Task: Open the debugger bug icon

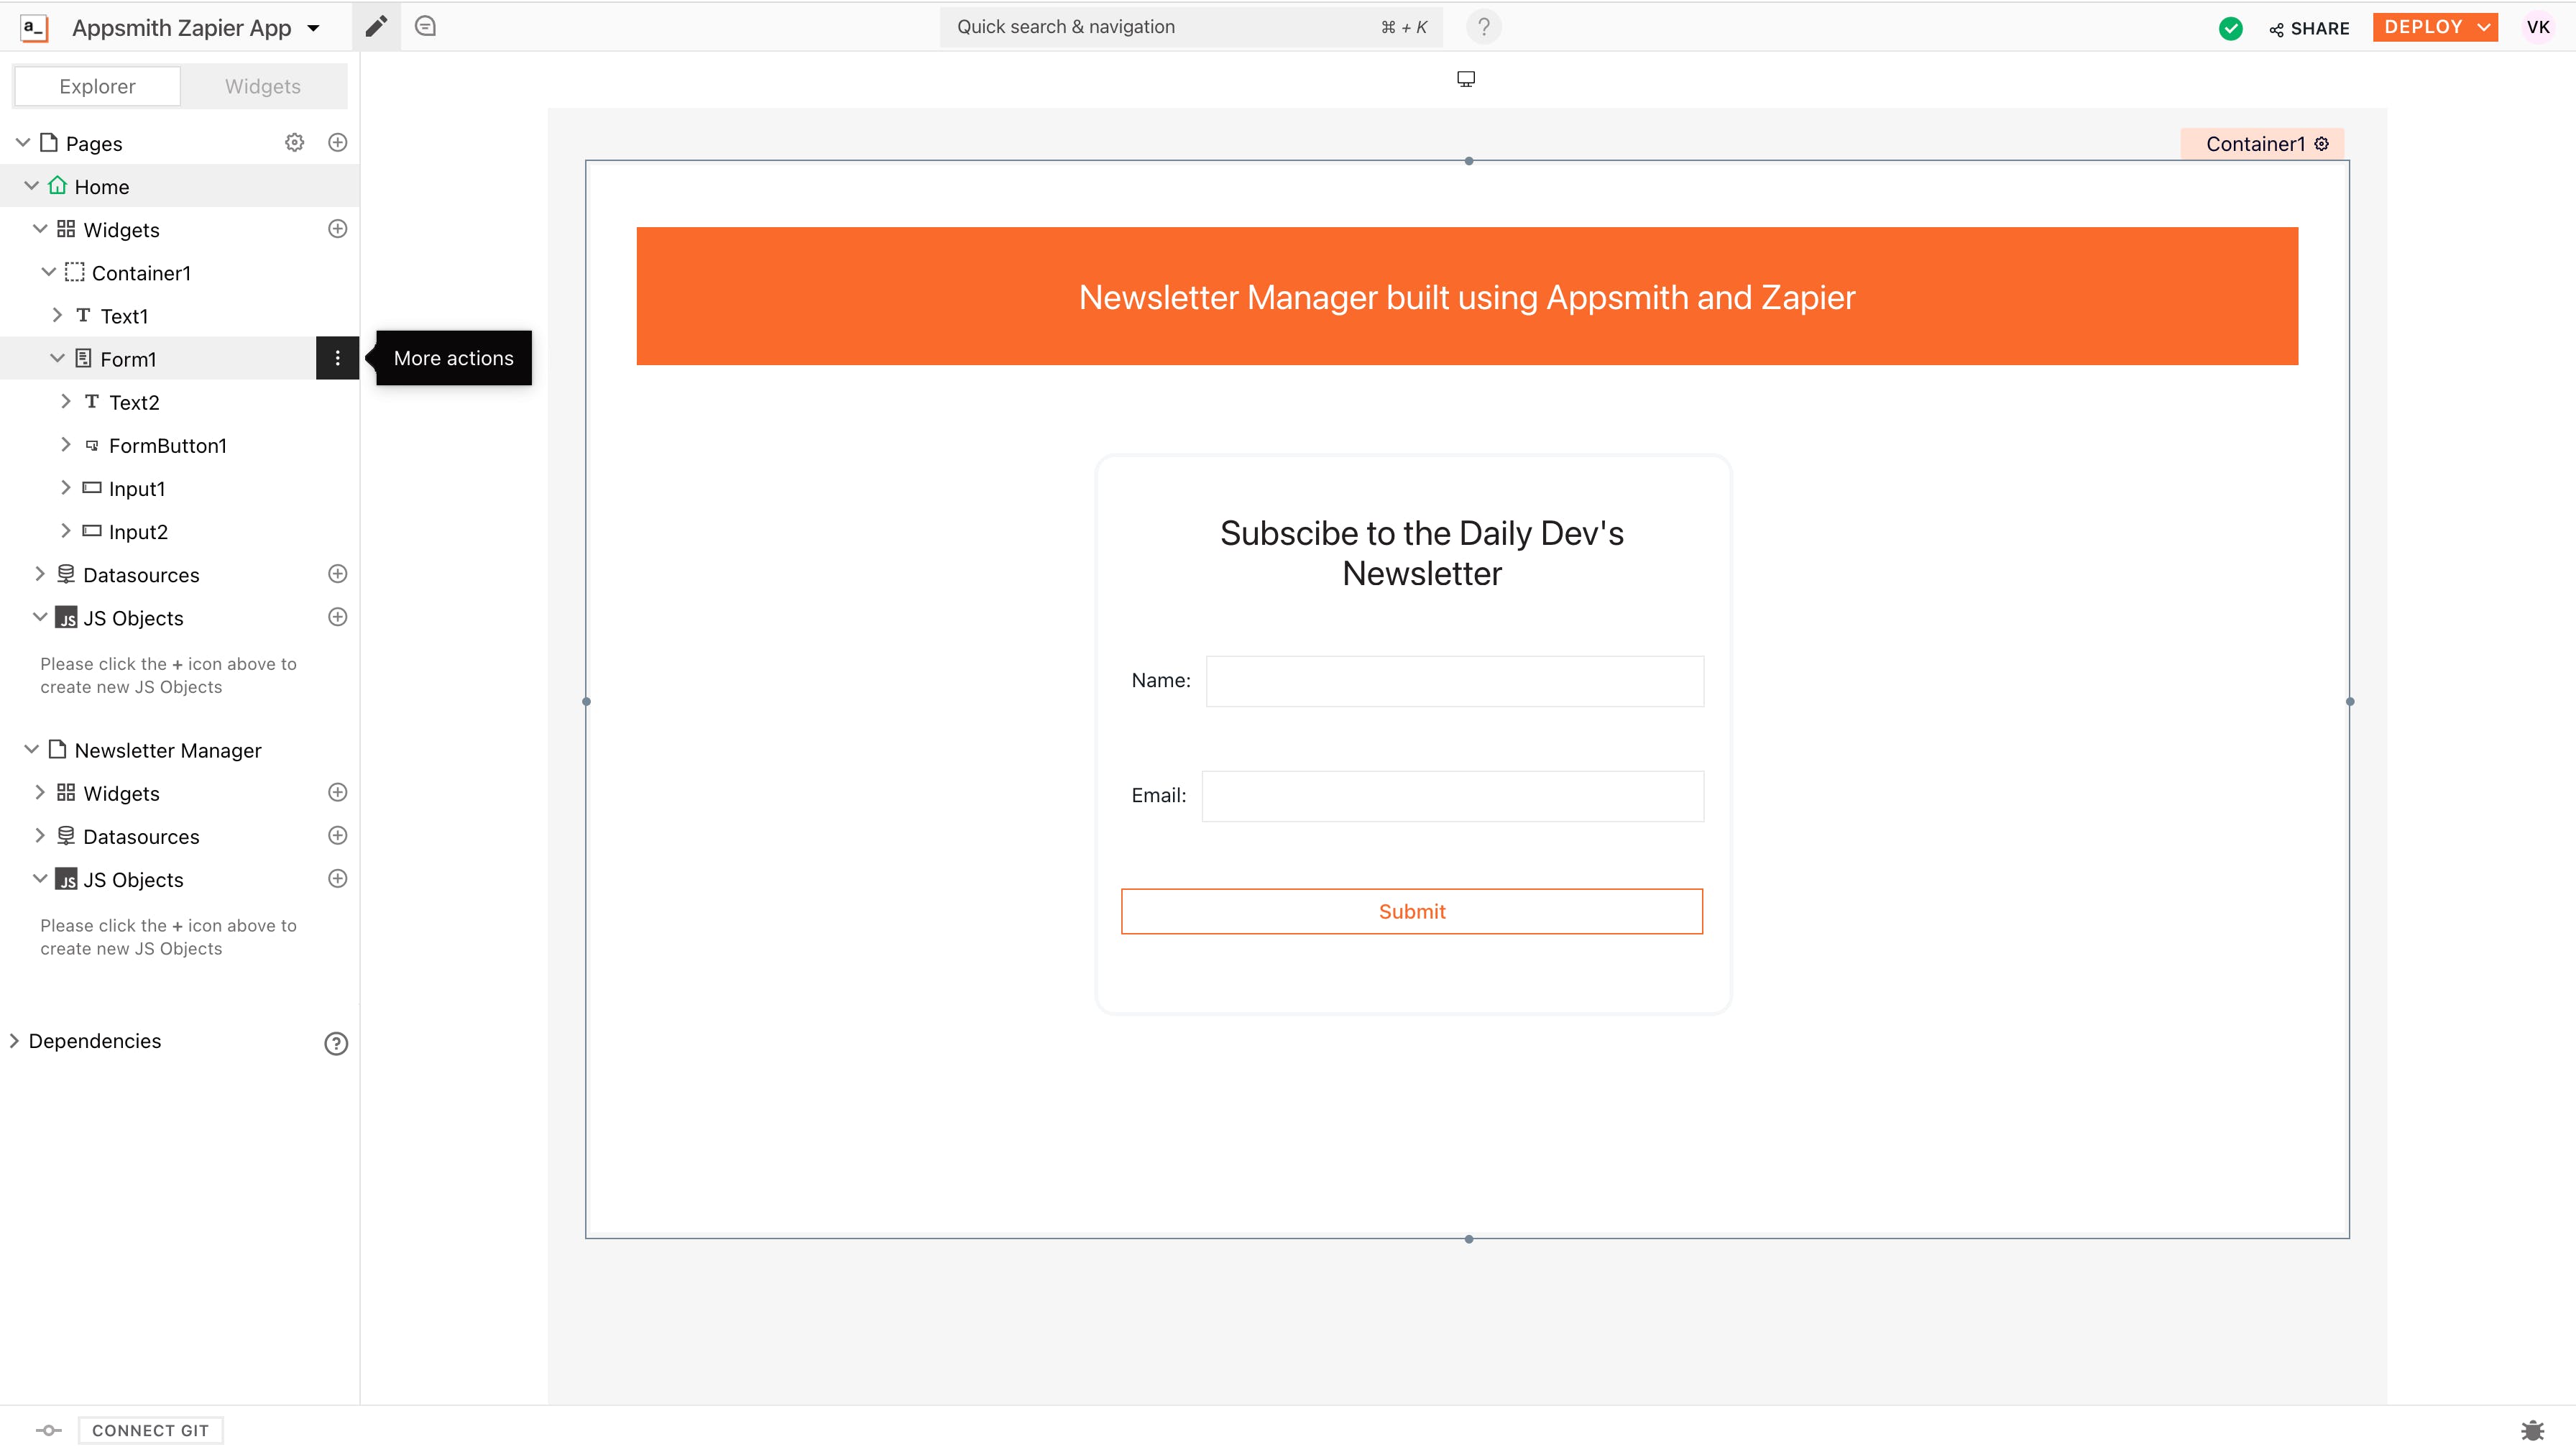Action: tap(2532, 1430)
